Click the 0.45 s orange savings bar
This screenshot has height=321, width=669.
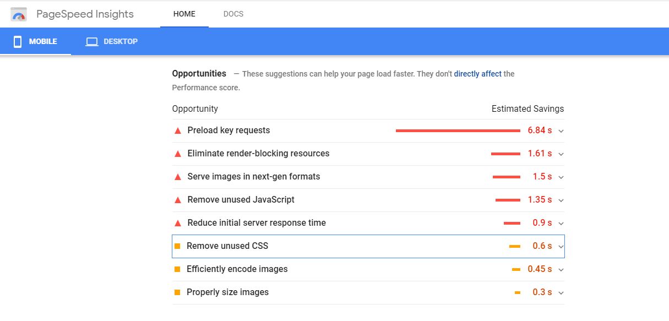click(x=516, y=269)
